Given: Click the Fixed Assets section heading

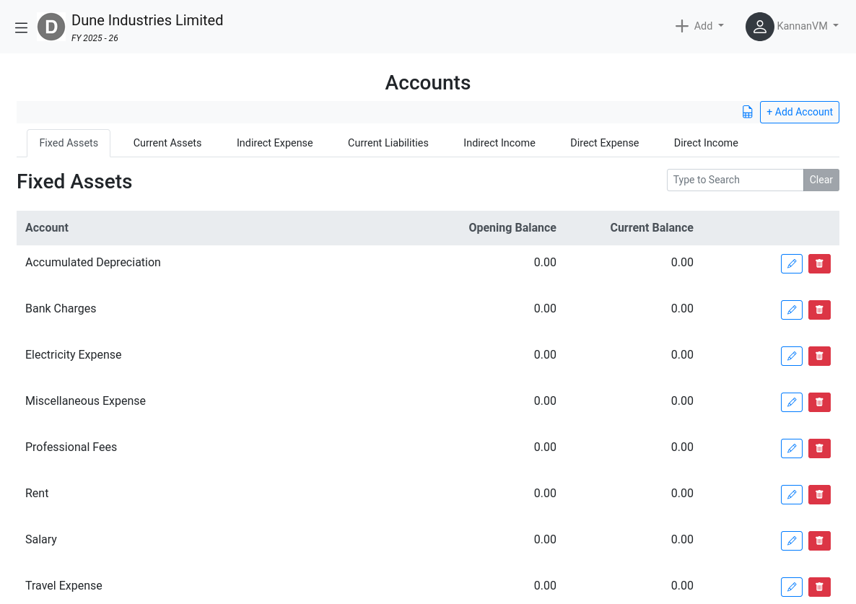Looking at the screenshot, I should [x=74, y=182].
